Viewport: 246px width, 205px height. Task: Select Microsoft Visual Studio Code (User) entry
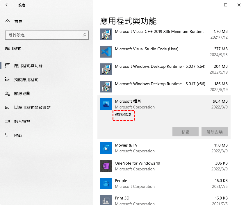(x=164, y=52)
